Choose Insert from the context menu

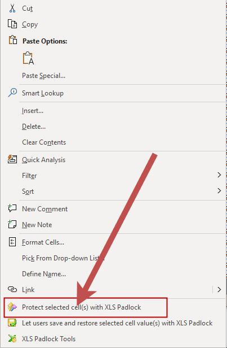(33, 111)
